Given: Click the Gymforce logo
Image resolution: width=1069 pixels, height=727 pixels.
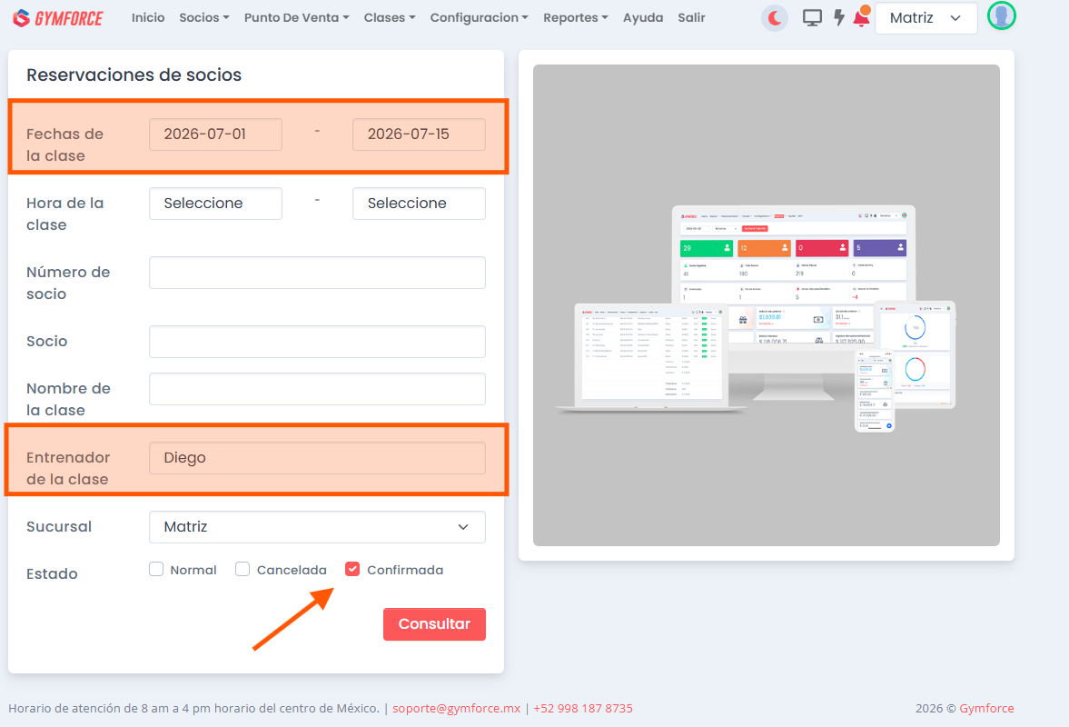Looking at the screenshot, I should pos(58,18).
